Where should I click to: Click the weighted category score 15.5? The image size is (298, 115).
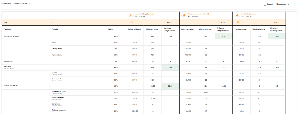(x=277, y=67)
